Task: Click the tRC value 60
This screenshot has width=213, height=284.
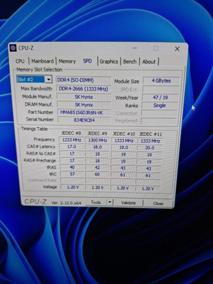Action: coord(97,174)
